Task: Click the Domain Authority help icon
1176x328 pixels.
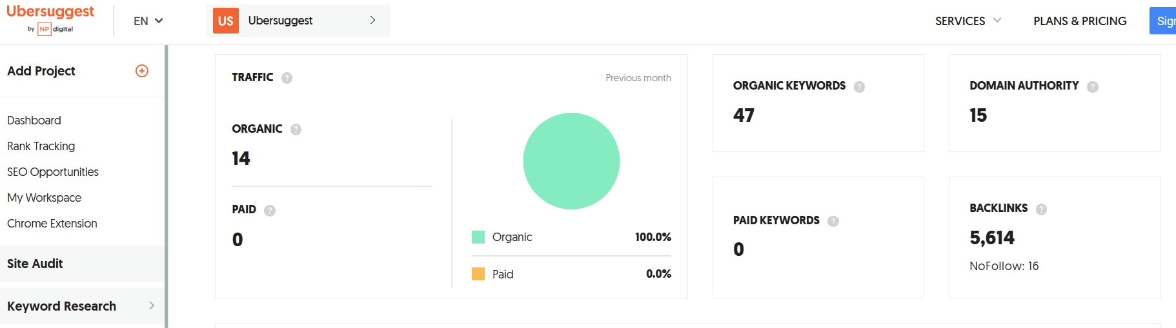Action: (1093, 87)
